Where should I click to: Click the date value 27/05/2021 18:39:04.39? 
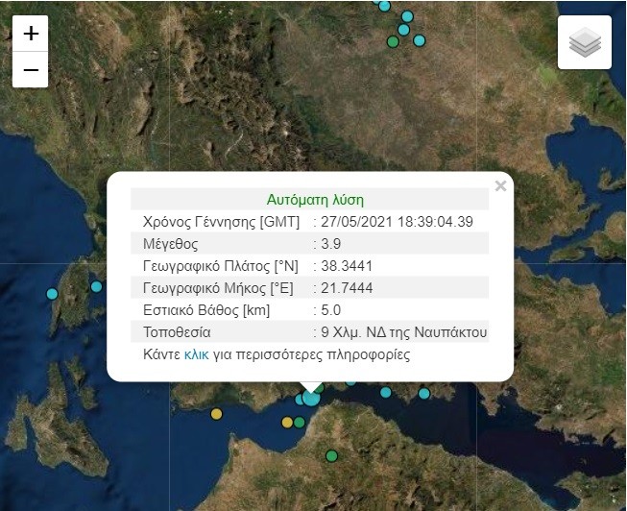397,222
